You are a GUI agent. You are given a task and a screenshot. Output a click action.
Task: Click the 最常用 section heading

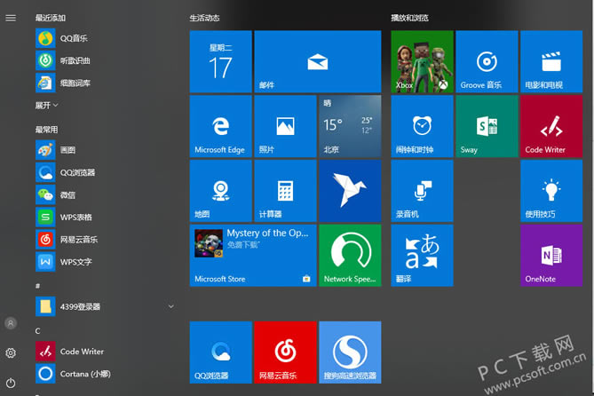click(x=46, y=130)
